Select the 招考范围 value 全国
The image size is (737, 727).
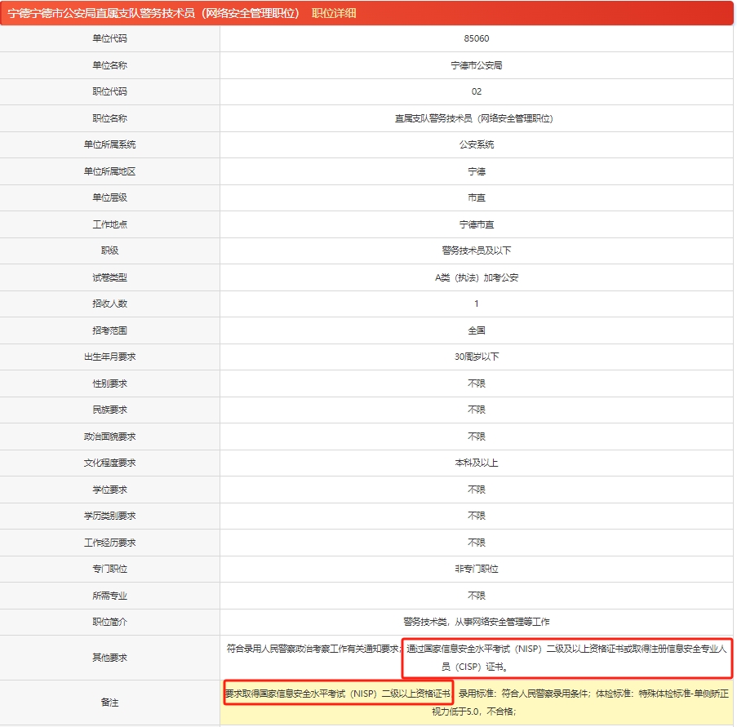476,330
